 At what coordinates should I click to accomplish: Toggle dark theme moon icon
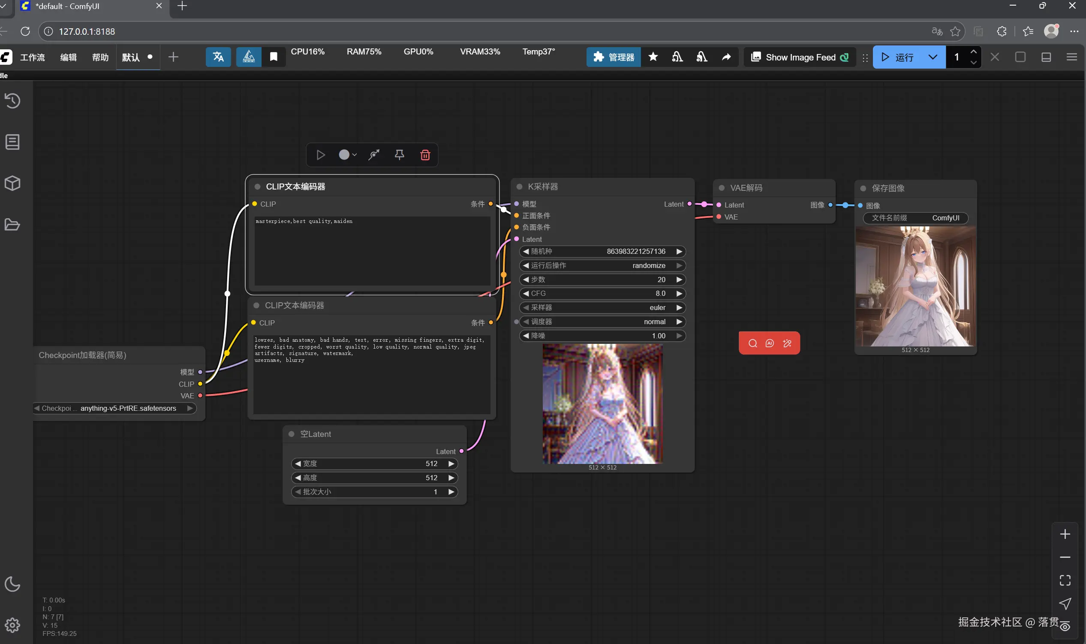12,584
